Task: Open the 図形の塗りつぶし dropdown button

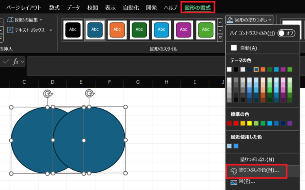Action: (x=249, y=19)
